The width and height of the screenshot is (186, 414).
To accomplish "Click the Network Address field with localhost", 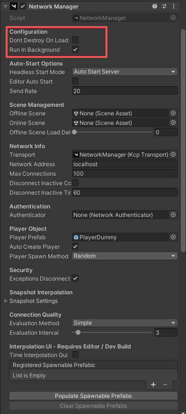I will point(124,164).
